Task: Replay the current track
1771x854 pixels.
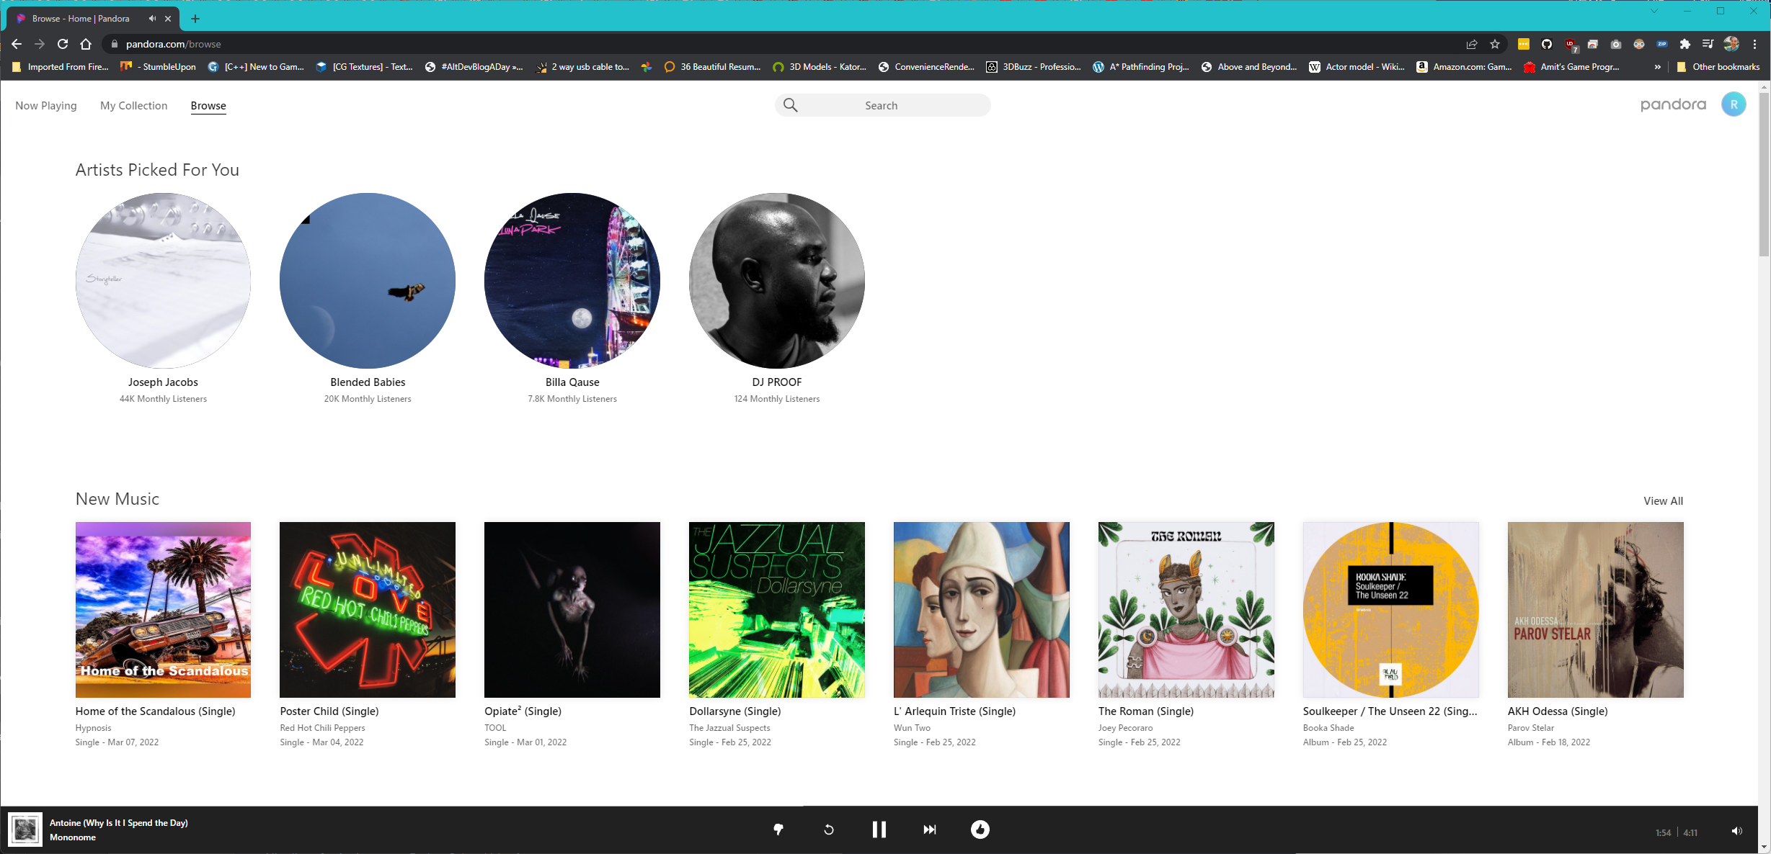Action: pos(828,830)
